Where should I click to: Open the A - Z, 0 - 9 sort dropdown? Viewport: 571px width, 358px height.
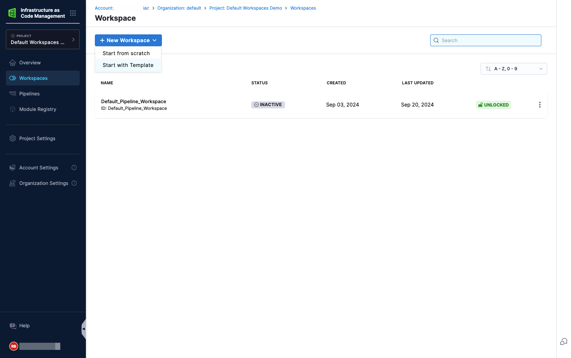pyautogui.click(x=514, y=69)
